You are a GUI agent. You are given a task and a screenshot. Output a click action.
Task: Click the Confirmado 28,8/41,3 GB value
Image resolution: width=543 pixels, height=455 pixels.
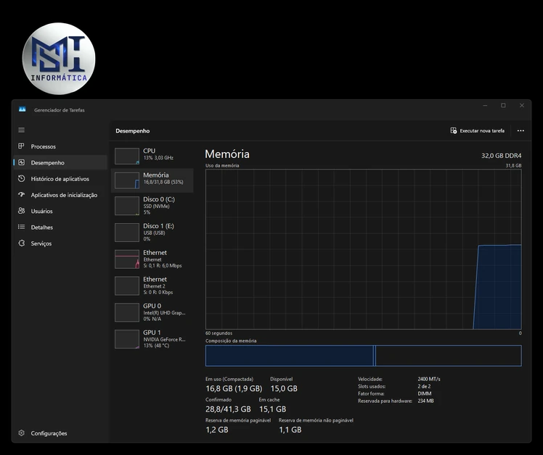228,409
